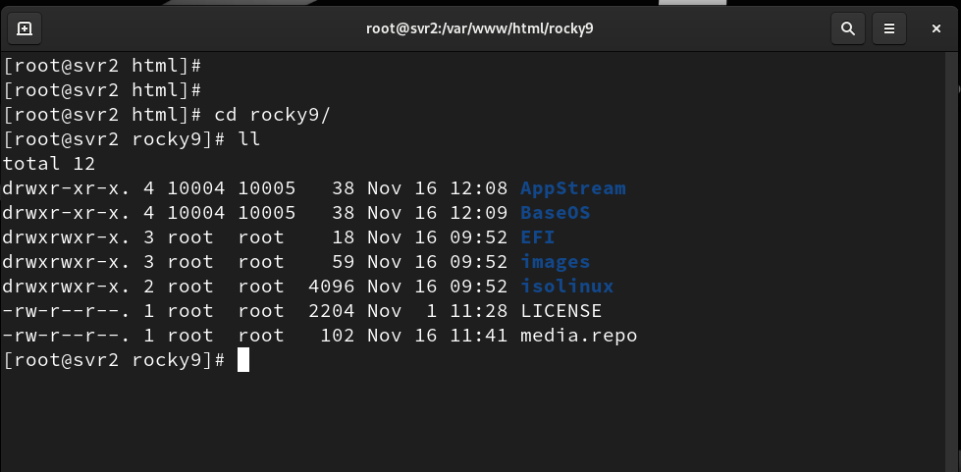Click the 'll' command text
The image size is (961, 472).
pyautogui.click(x=248, y=139)
